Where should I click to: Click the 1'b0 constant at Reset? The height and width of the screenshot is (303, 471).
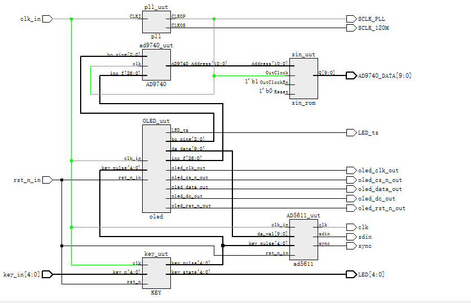266,91
